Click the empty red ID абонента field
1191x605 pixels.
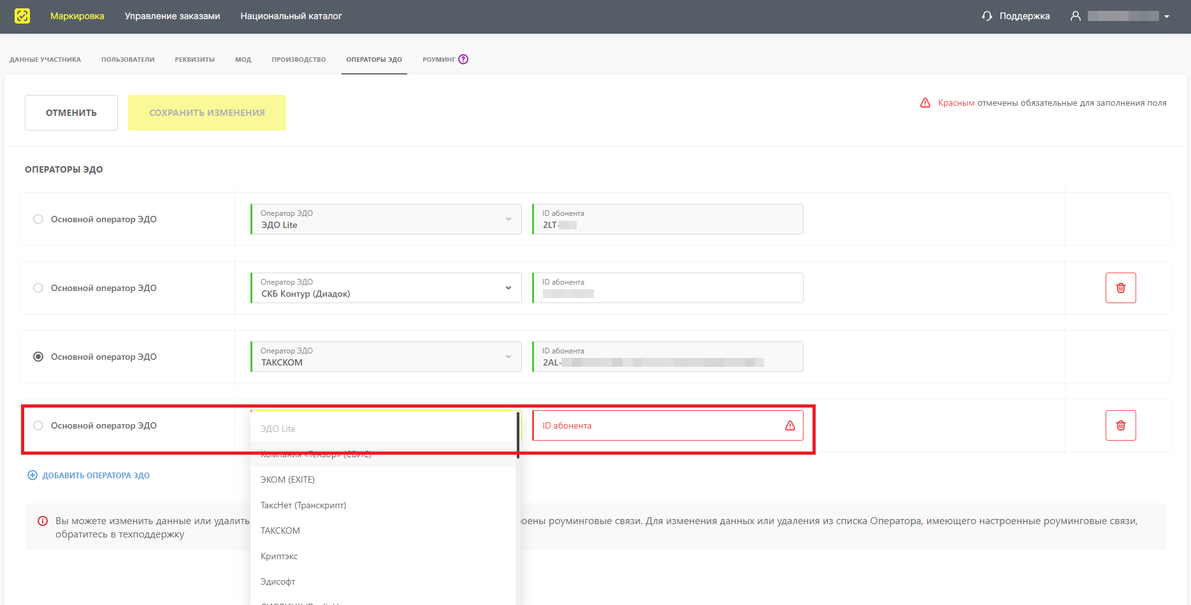668,425
